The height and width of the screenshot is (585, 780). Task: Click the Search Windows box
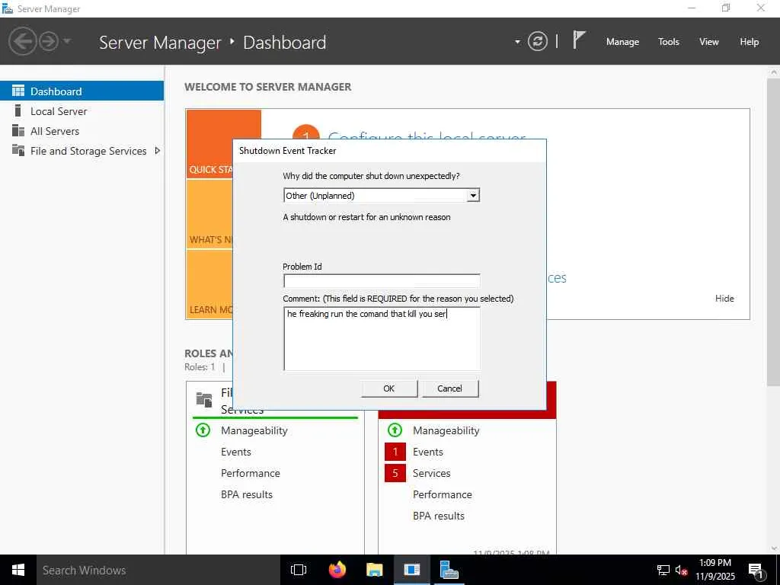[158, 570]
